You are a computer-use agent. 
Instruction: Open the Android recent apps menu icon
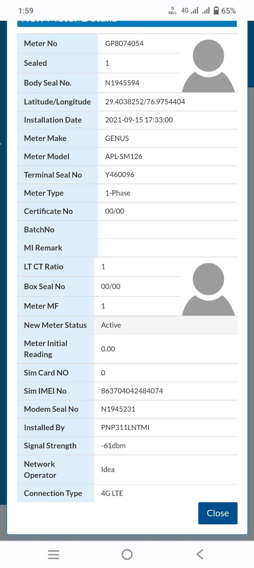pyautogui.click(x=53, y=555)
